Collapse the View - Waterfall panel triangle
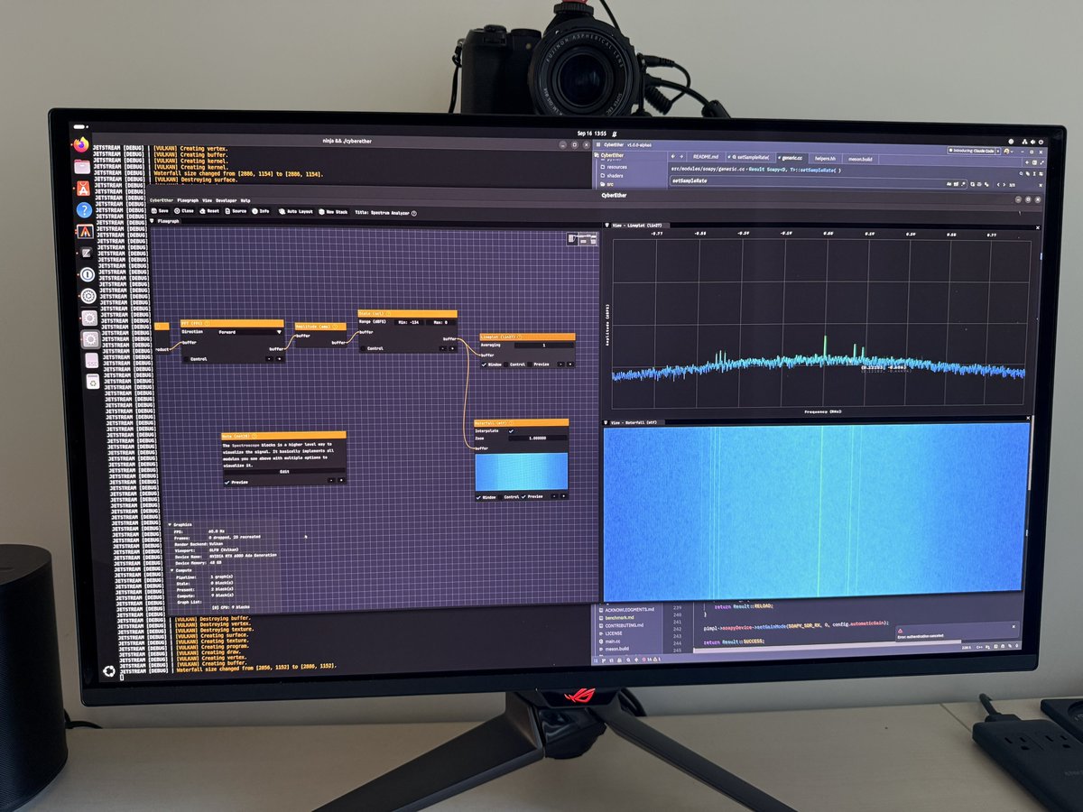The image size is (1083, 812). (607, 421)
